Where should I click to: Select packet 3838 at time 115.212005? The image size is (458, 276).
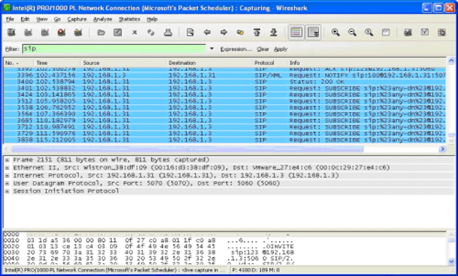pos(225,139)
